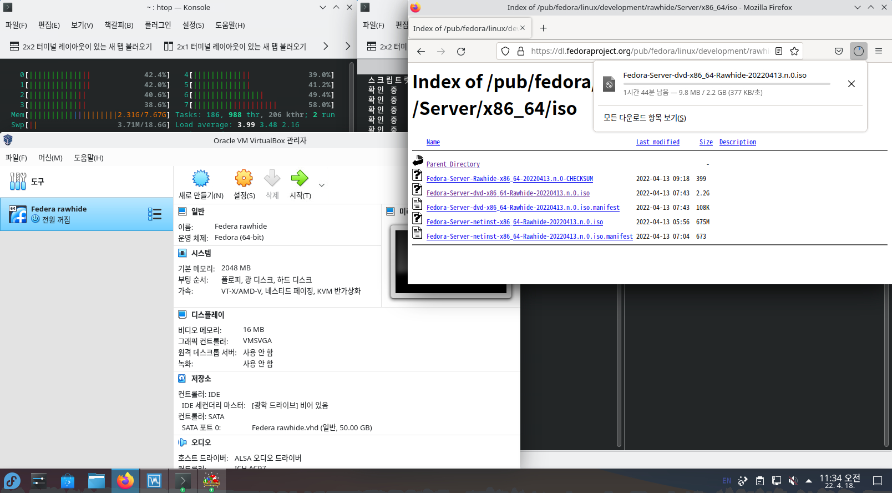Load 2x2 terminal layout tab in htop Konsole
Screen dimensions: 892x493
tap(81, 47)
